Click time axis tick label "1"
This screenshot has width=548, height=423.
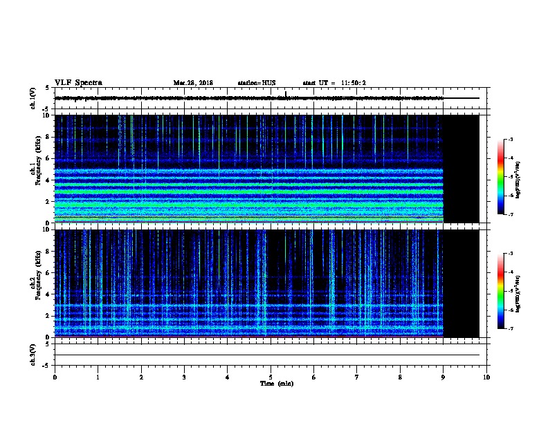98,377
